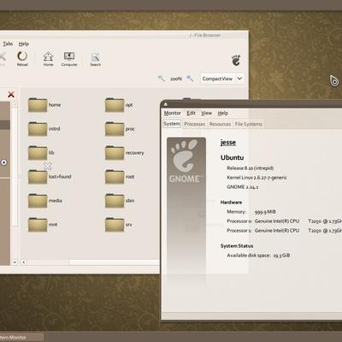Close the sidebar with red X
This screenshot has height=342, width=342.
click(x=11, y=94)
